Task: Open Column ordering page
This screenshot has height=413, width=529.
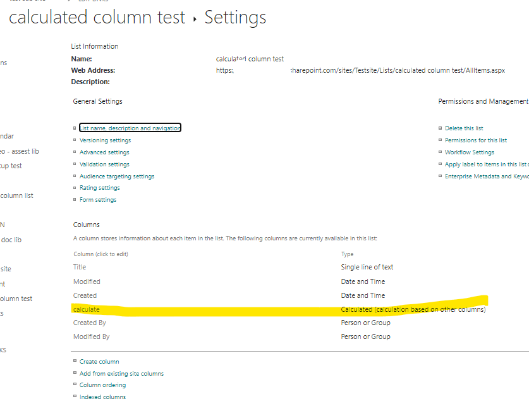Action: point(102,385)
